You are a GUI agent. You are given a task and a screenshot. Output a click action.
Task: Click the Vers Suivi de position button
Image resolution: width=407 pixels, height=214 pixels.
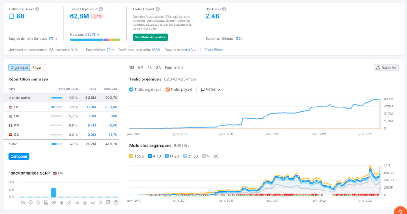pos(150,37)
